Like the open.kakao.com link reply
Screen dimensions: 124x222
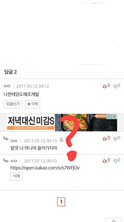point(106,160)
